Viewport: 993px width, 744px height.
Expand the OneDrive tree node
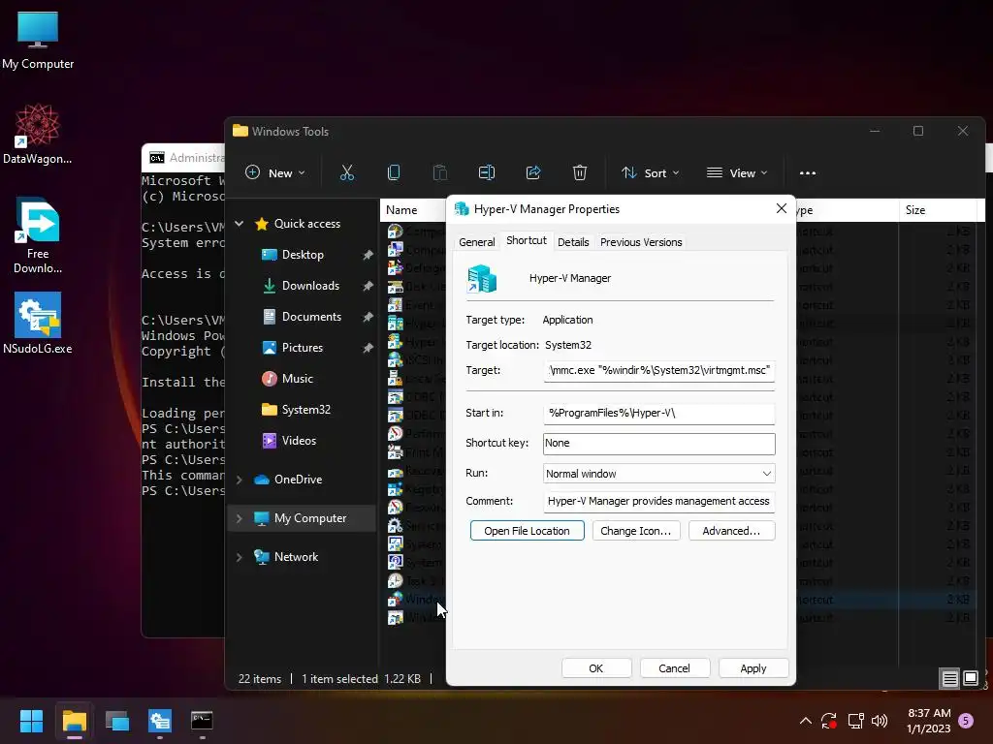(x=240, y=480)
